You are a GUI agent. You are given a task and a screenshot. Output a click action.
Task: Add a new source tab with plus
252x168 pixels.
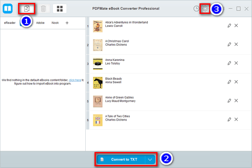click(67, 23)
